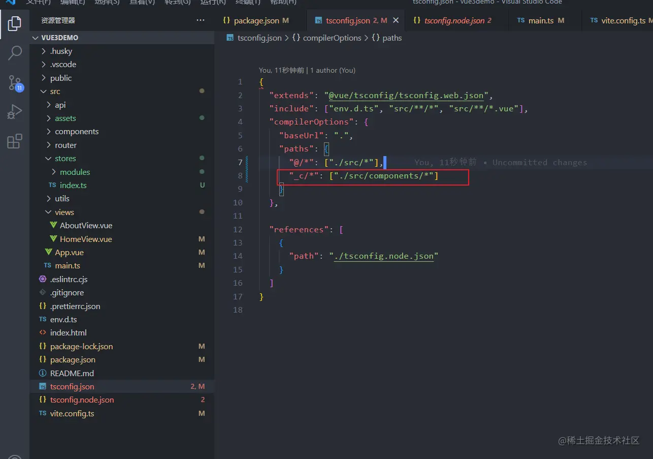Open env.d.ts file

coord(122,319)
